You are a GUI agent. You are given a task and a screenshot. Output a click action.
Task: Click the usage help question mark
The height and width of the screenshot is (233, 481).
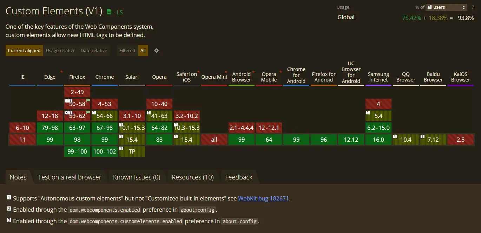[x=473, y=7]
